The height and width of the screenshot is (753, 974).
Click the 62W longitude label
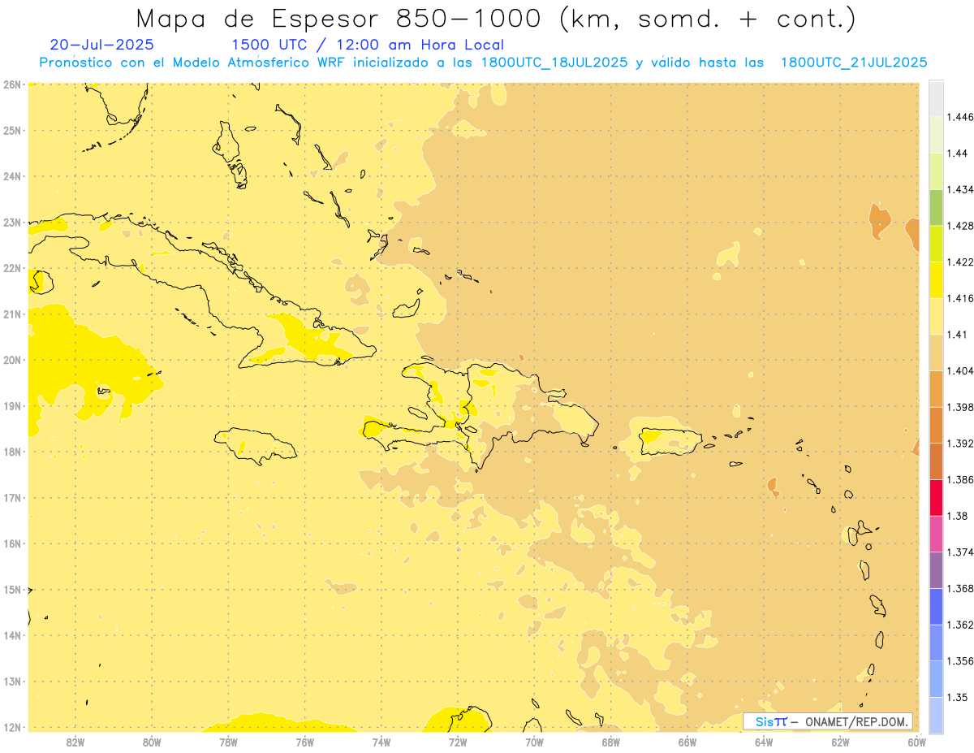click(841, 742)
